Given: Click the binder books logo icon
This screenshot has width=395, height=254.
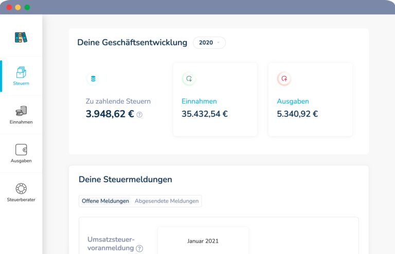Looking at the screenshot, I should pyautogui.click(x=21, y=37).
